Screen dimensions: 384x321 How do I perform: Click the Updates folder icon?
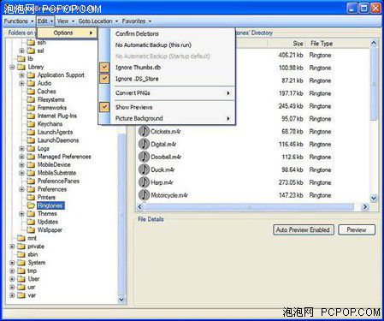[31, 222]
